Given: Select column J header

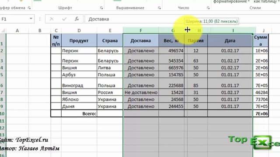Looking at the screenshot, I should [x=263, y=31].
